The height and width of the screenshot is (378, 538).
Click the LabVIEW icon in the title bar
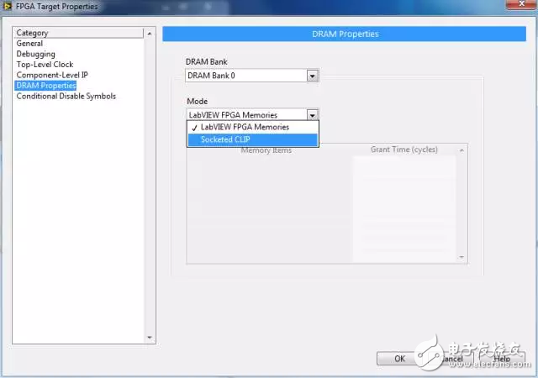pos(8,7)
